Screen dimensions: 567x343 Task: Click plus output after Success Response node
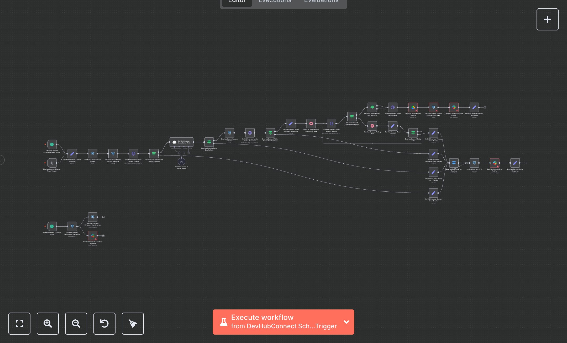pyautogui.click(x=485, y=107)
